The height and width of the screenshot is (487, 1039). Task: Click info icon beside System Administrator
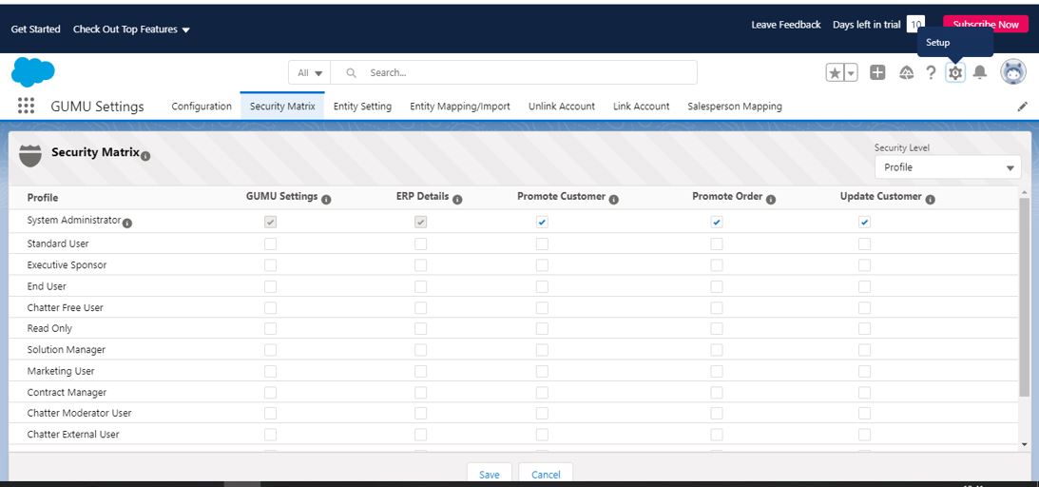127,224
